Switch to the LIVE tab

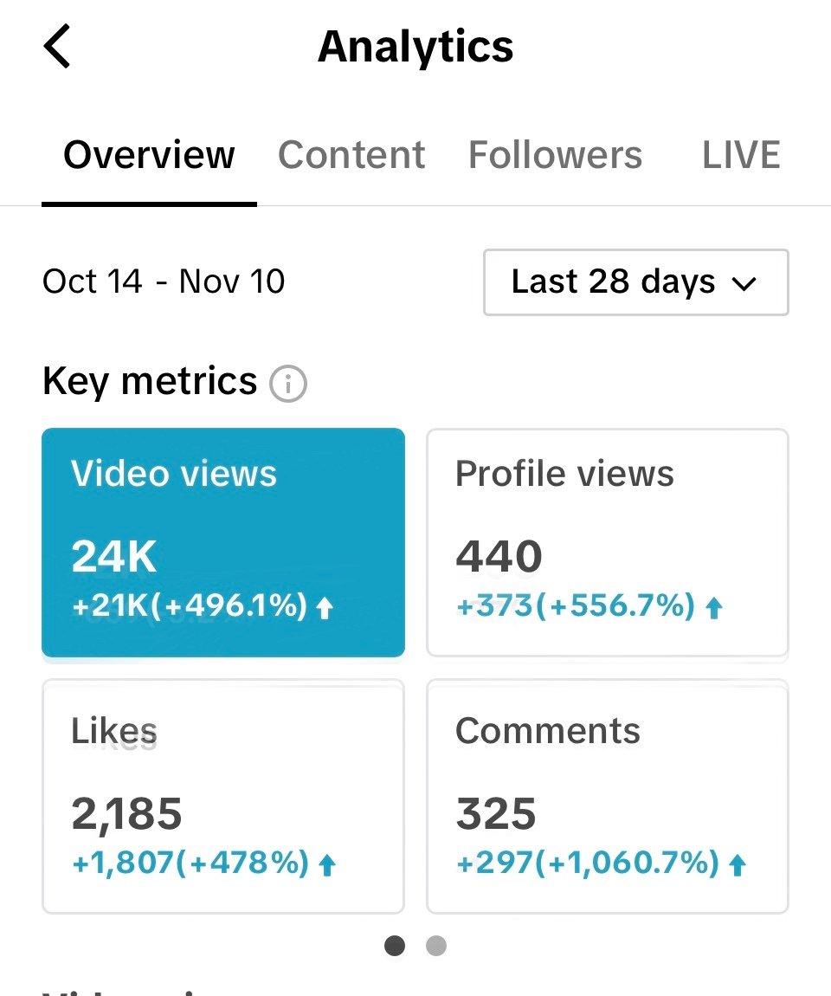pyautogui.click(x=740, y=155)
